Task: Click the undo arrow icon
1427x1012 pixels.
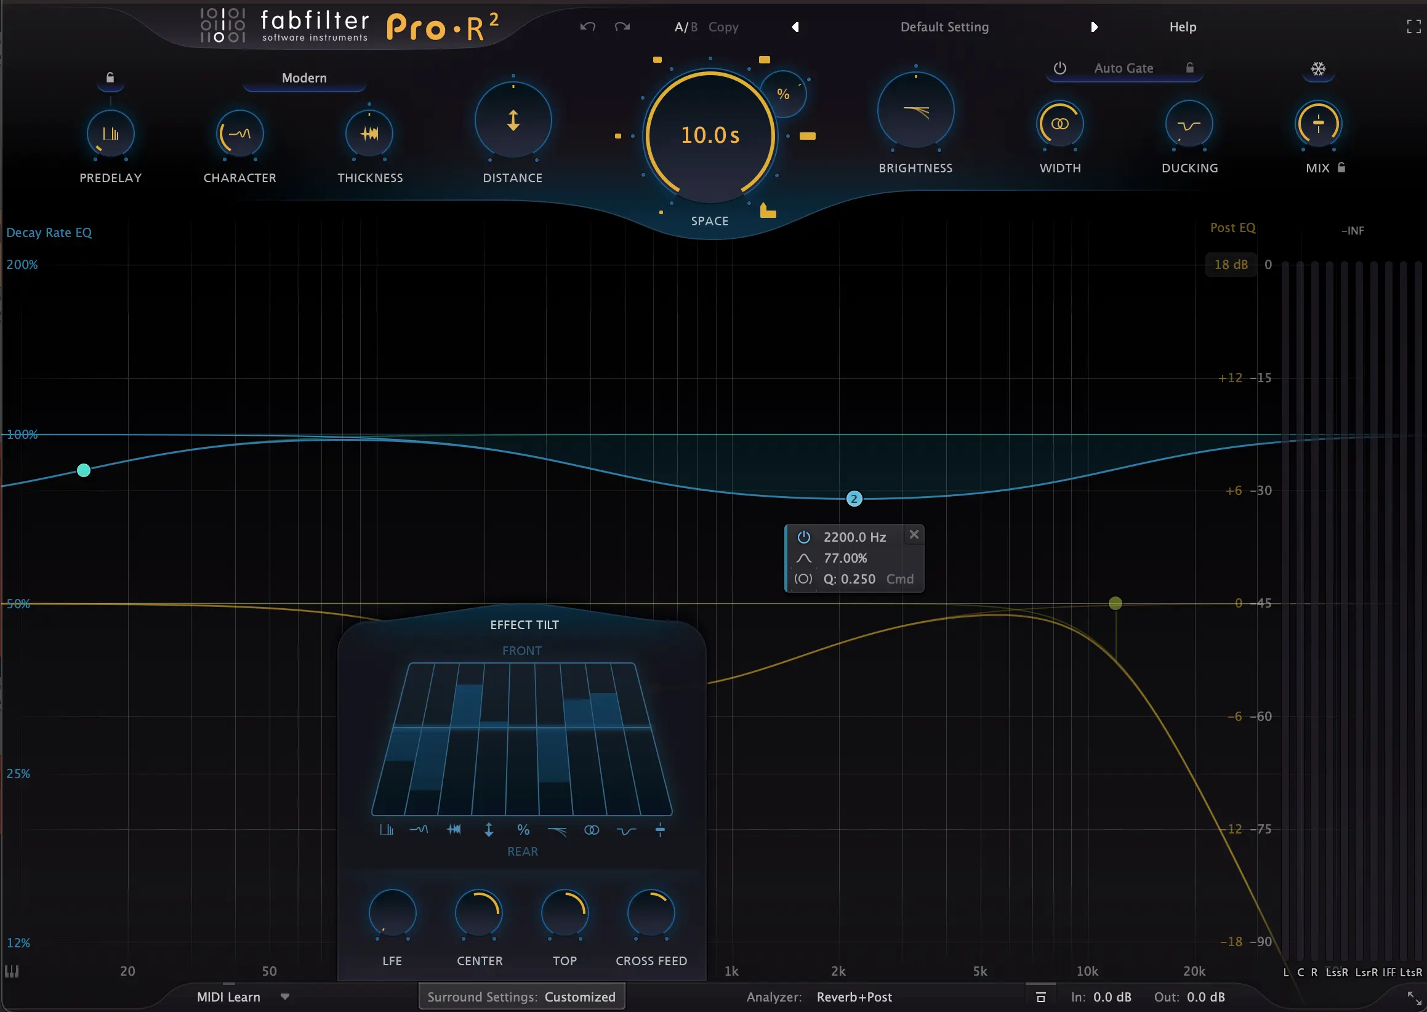Action: 588,27
